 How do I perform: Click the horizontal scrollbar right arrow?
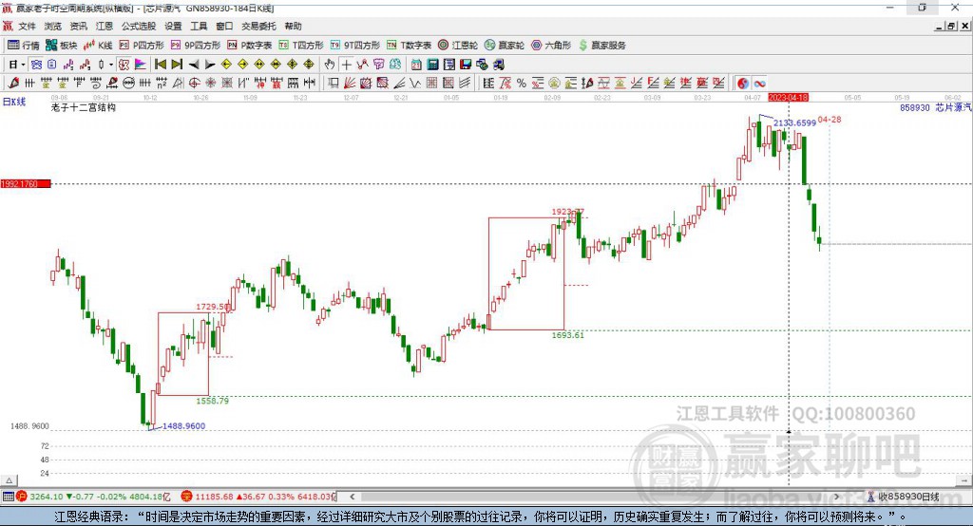coord(836,497)
